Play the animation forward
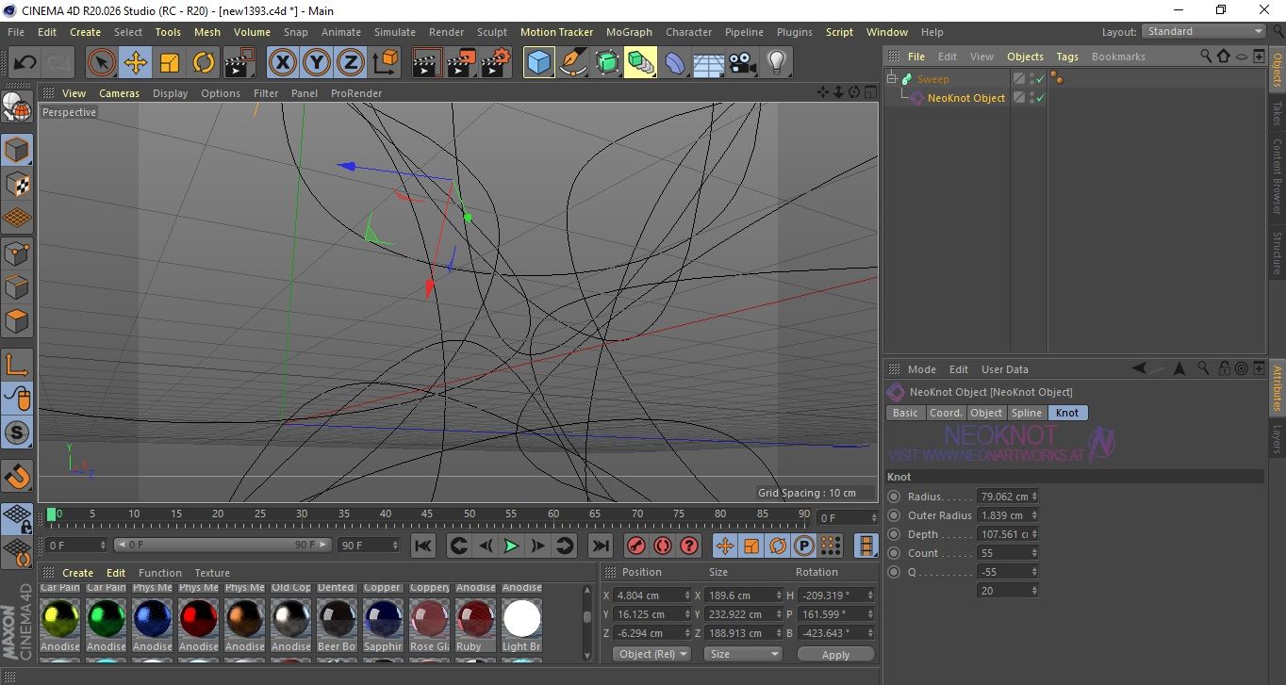The image size is (1286, 685). click(511, 546)
